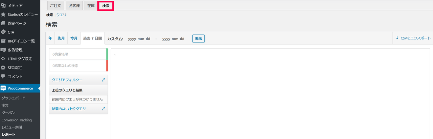This screenshot has width=433, height=139.
Task: Select the 検索 report tab
Action: coord(106,6)
